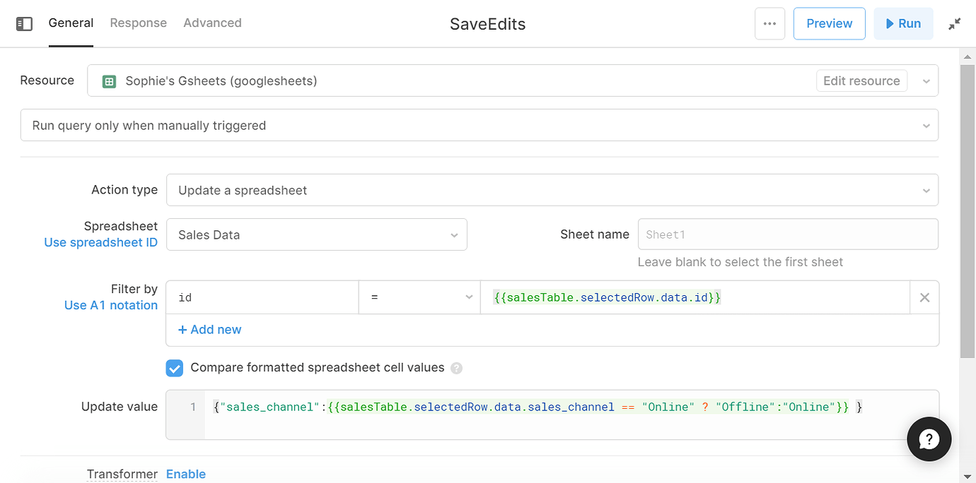Click the Preview button

tap(829, 24)
